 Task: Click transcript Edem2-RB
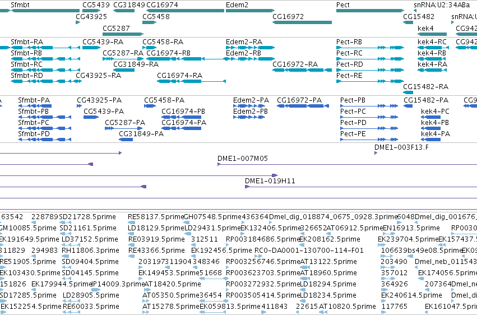coord(250,59)
